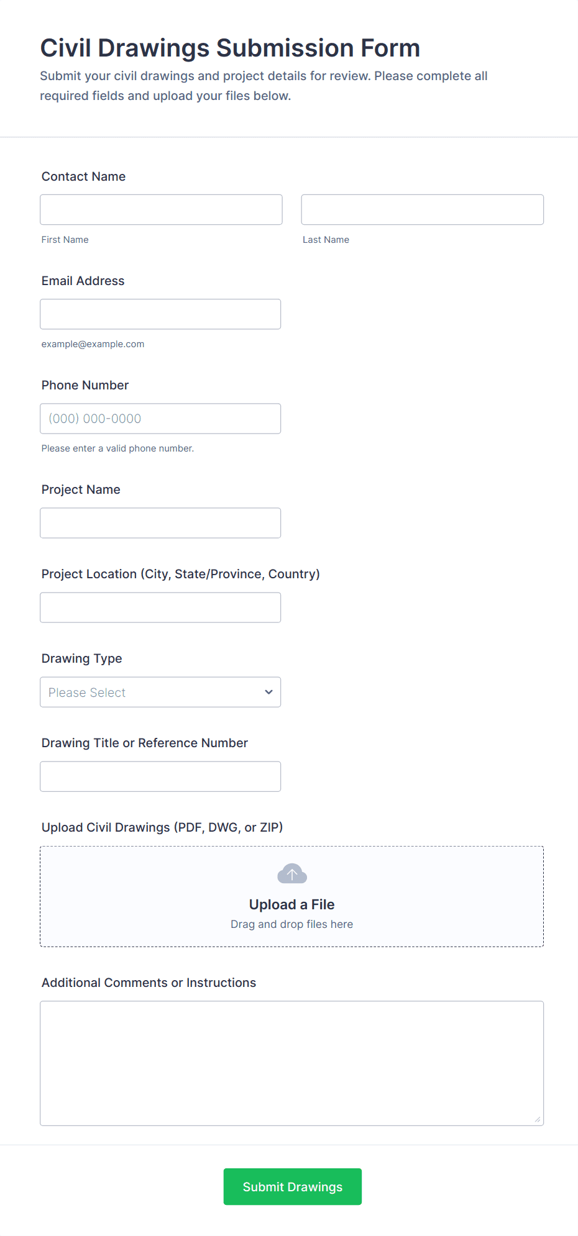
Task: Click the Drawing Type chevron arrow
Action: pyautogui.click(x=268, y=692)
